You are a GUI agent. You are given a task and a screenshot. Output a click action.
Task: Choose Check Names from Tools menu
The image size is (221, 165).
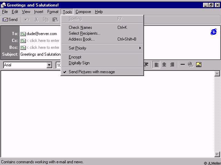[102, 27]
